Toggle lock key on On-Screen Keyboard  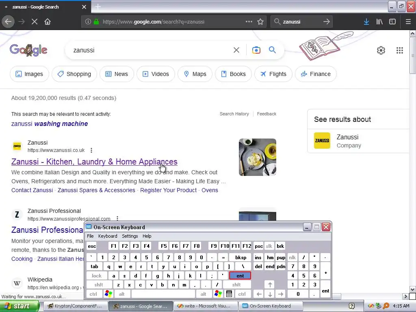[x=97, y=276]
